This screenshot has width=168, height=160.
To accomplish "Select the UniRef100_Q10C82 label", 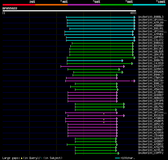I will tap(151, 127).
